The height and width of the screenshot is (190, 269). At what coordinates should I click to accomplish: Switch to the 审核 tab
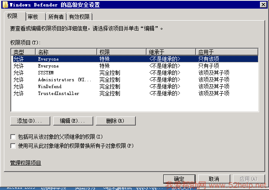[33, 17]
